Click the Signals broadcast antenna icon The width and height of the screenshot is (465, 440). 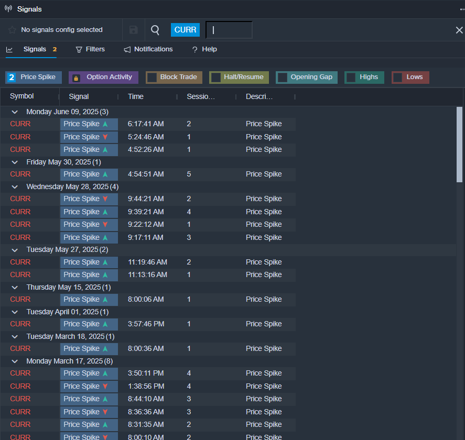click(x=8, y=8)
